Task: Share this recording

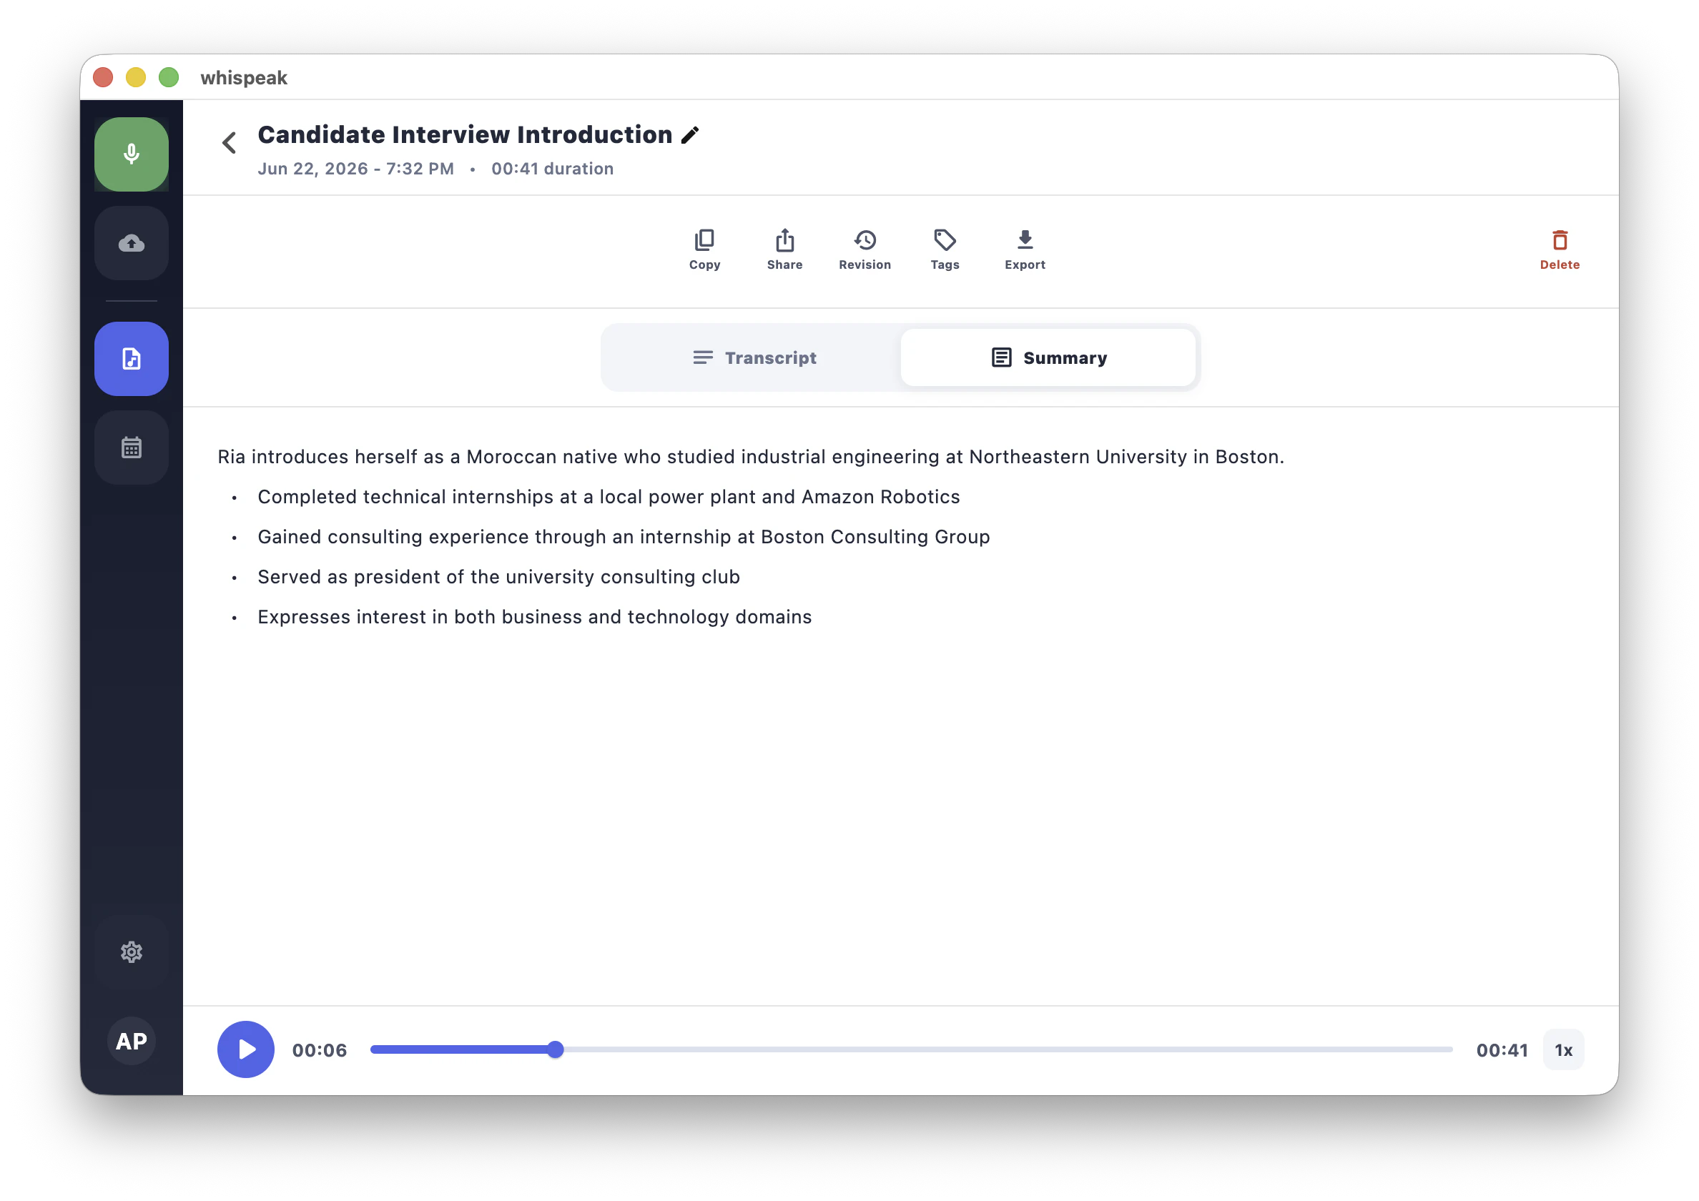Action: (784, 250)
